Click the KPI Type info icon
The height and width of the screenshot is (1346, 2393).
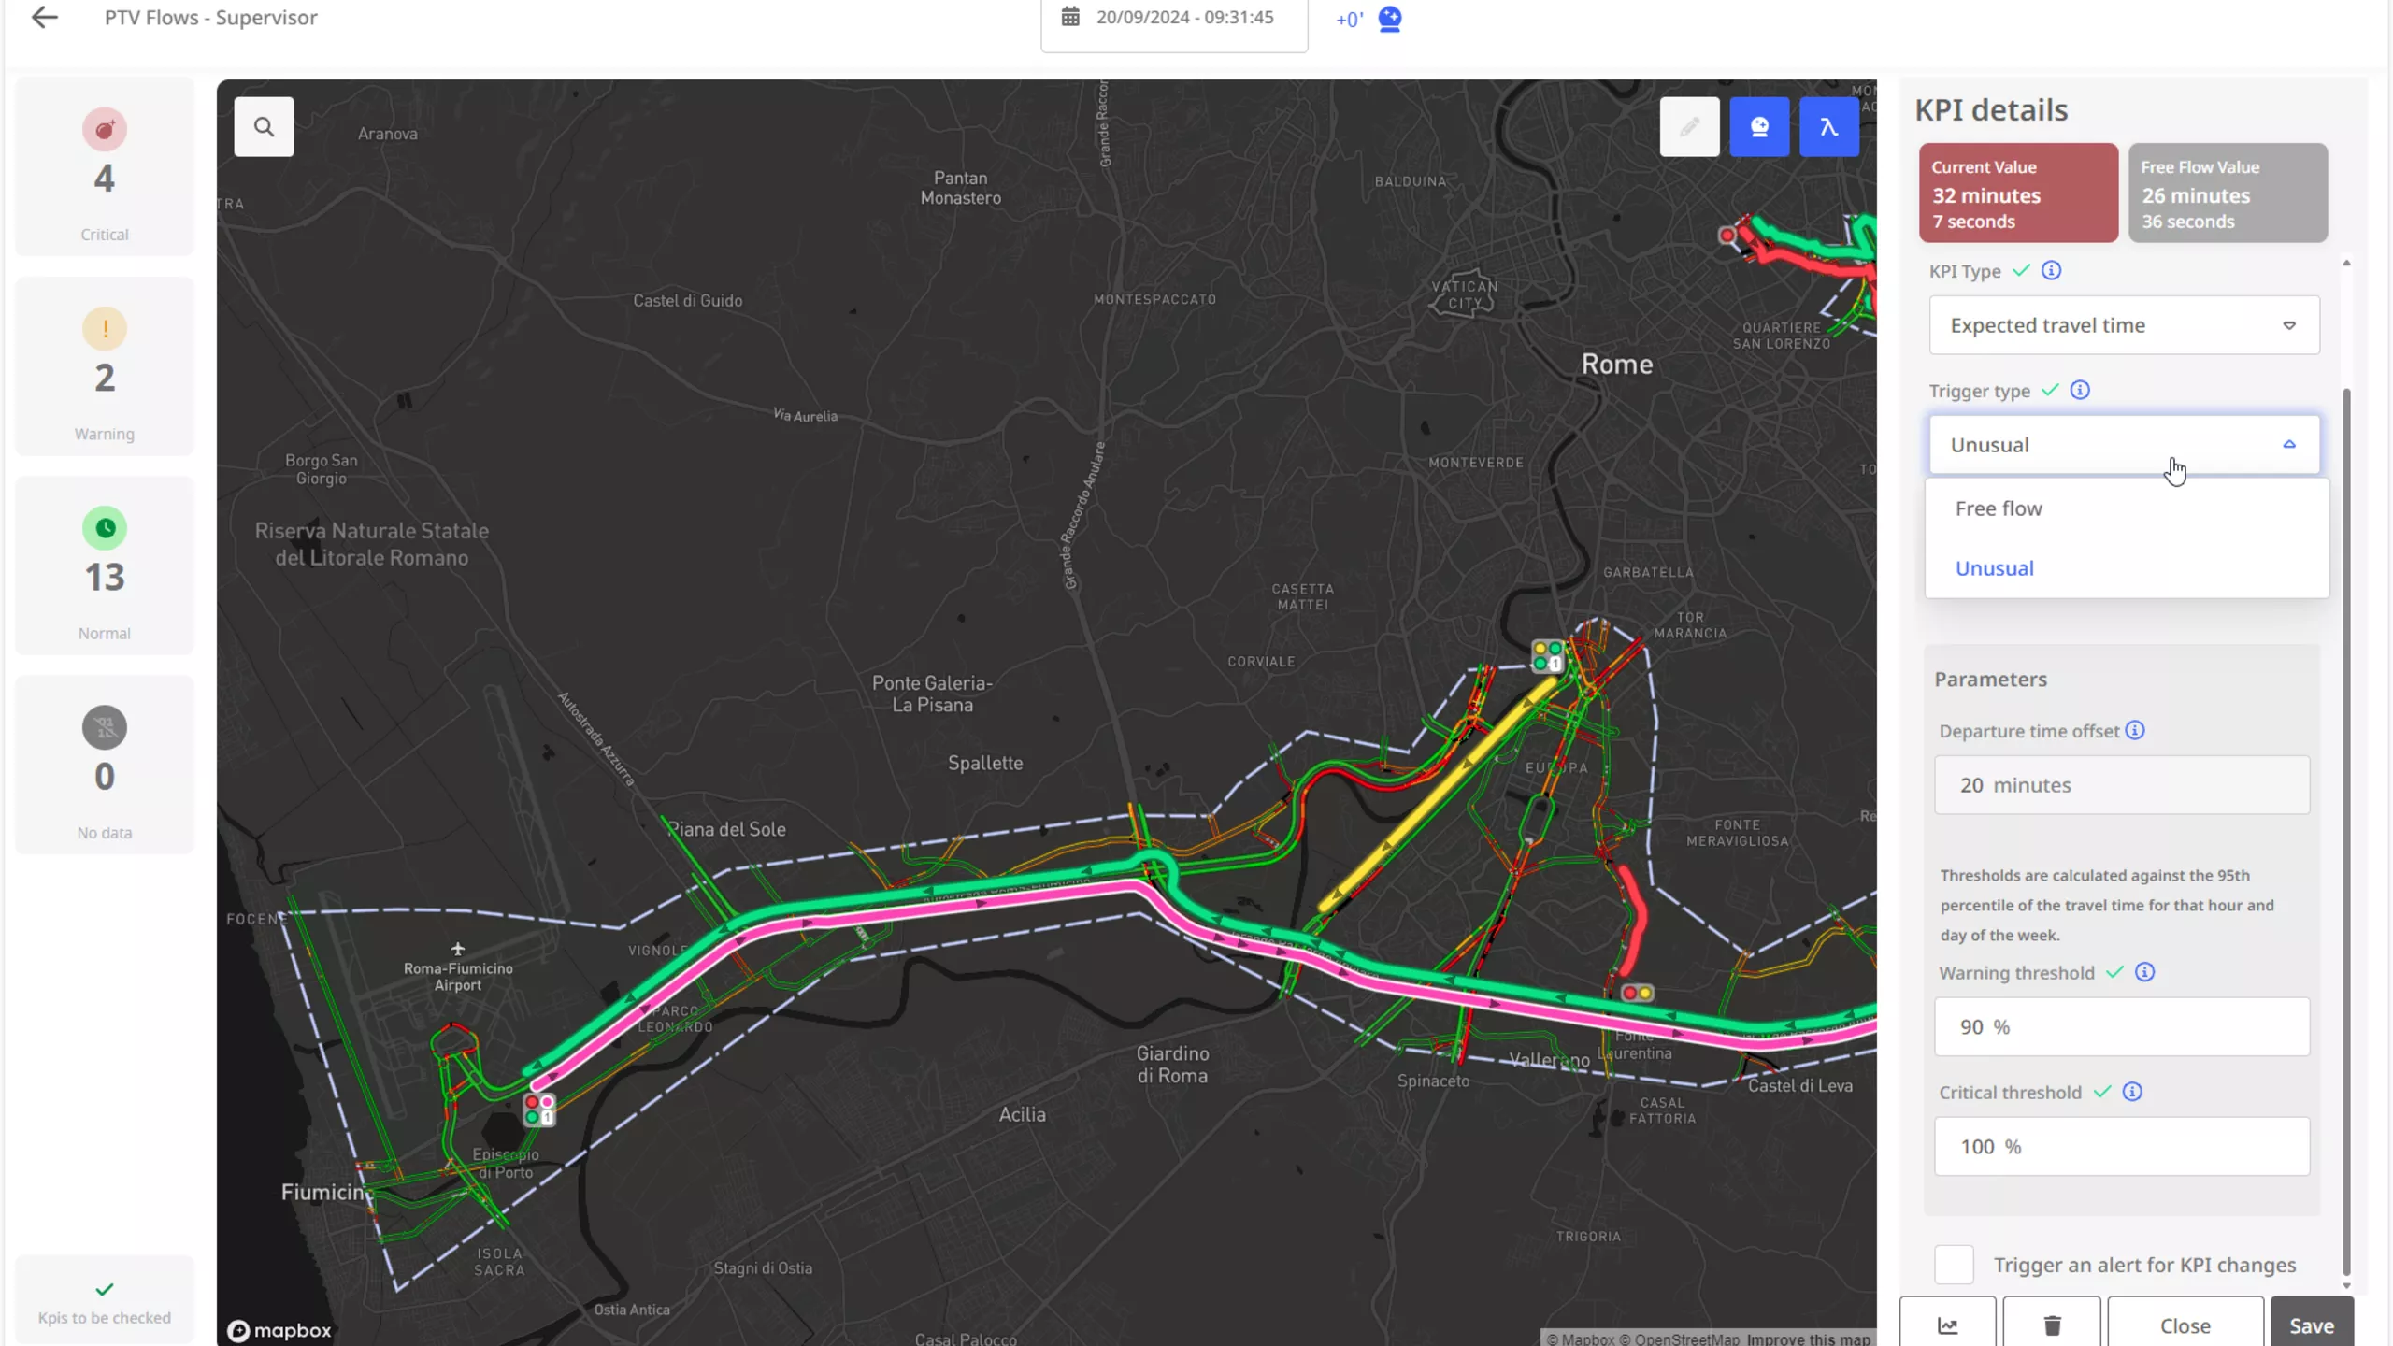(x=2051, y=270)
